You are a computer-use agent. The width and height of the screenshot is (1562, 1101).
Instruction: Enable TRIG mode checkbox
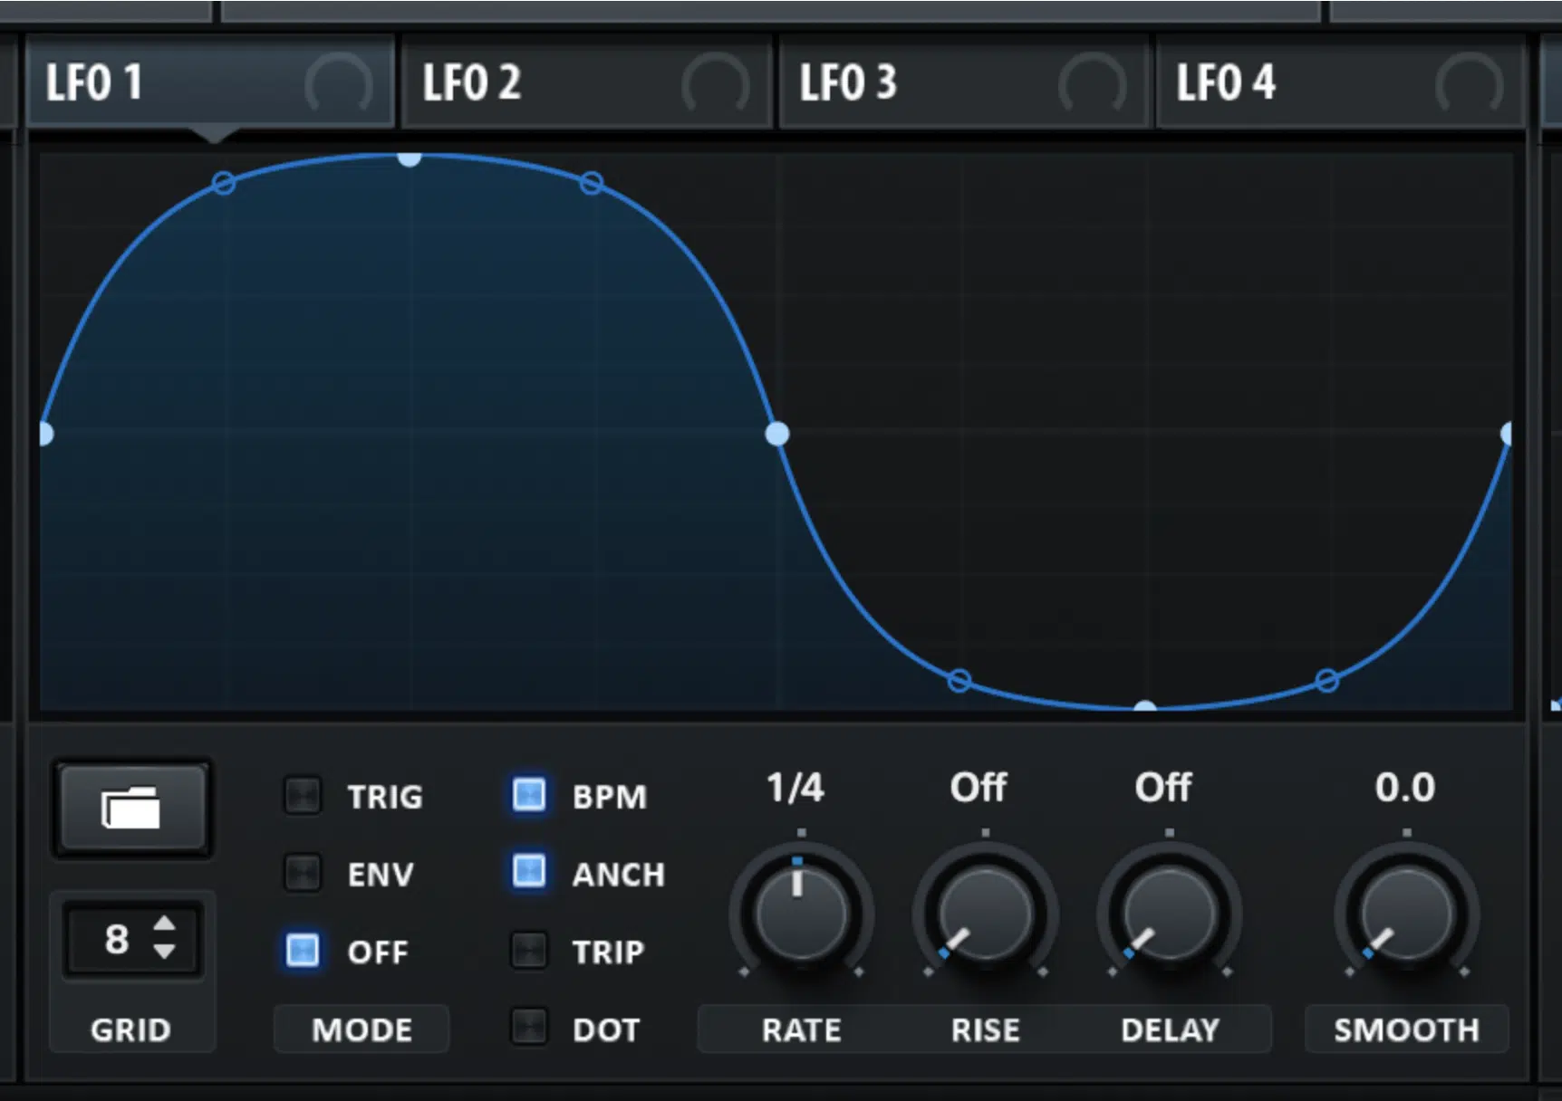click(303, 796)
